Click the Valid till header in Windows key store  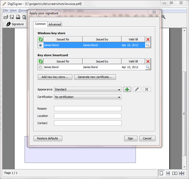point(133,39)
